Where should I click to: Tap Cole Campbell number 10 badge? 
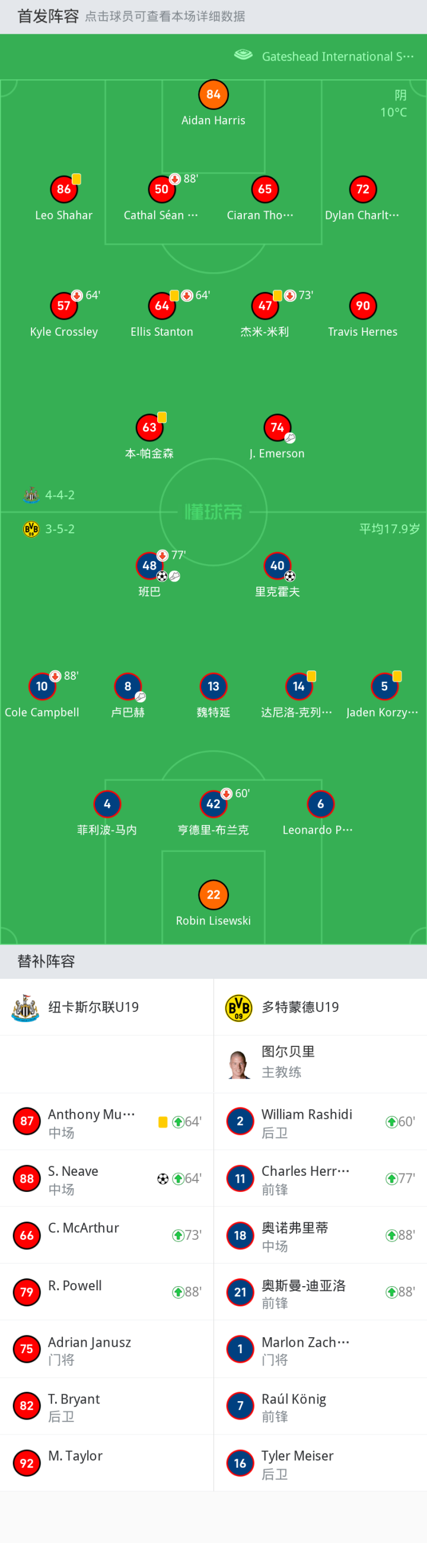tap(42, 686)
